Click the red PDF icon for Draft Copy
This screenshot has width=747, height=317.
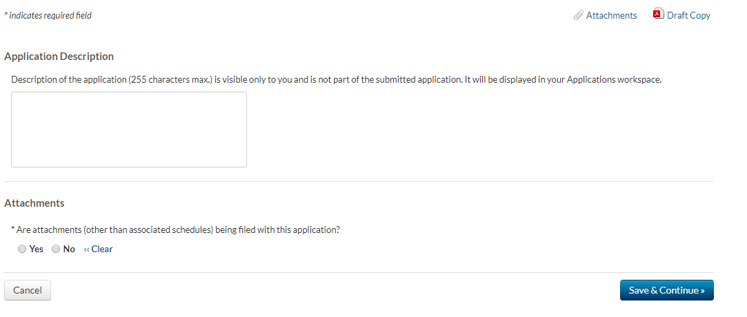(657, 14)
